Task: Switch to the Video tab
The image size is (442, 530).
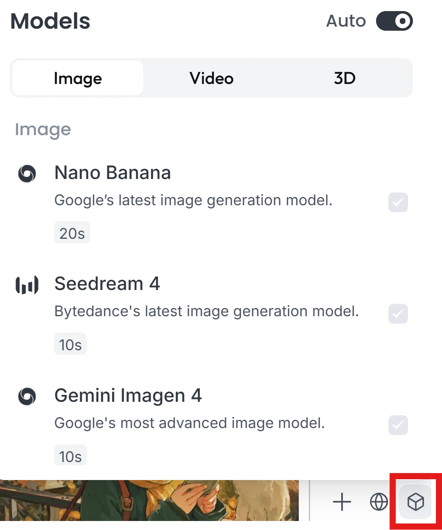Action: pos(211,78)
